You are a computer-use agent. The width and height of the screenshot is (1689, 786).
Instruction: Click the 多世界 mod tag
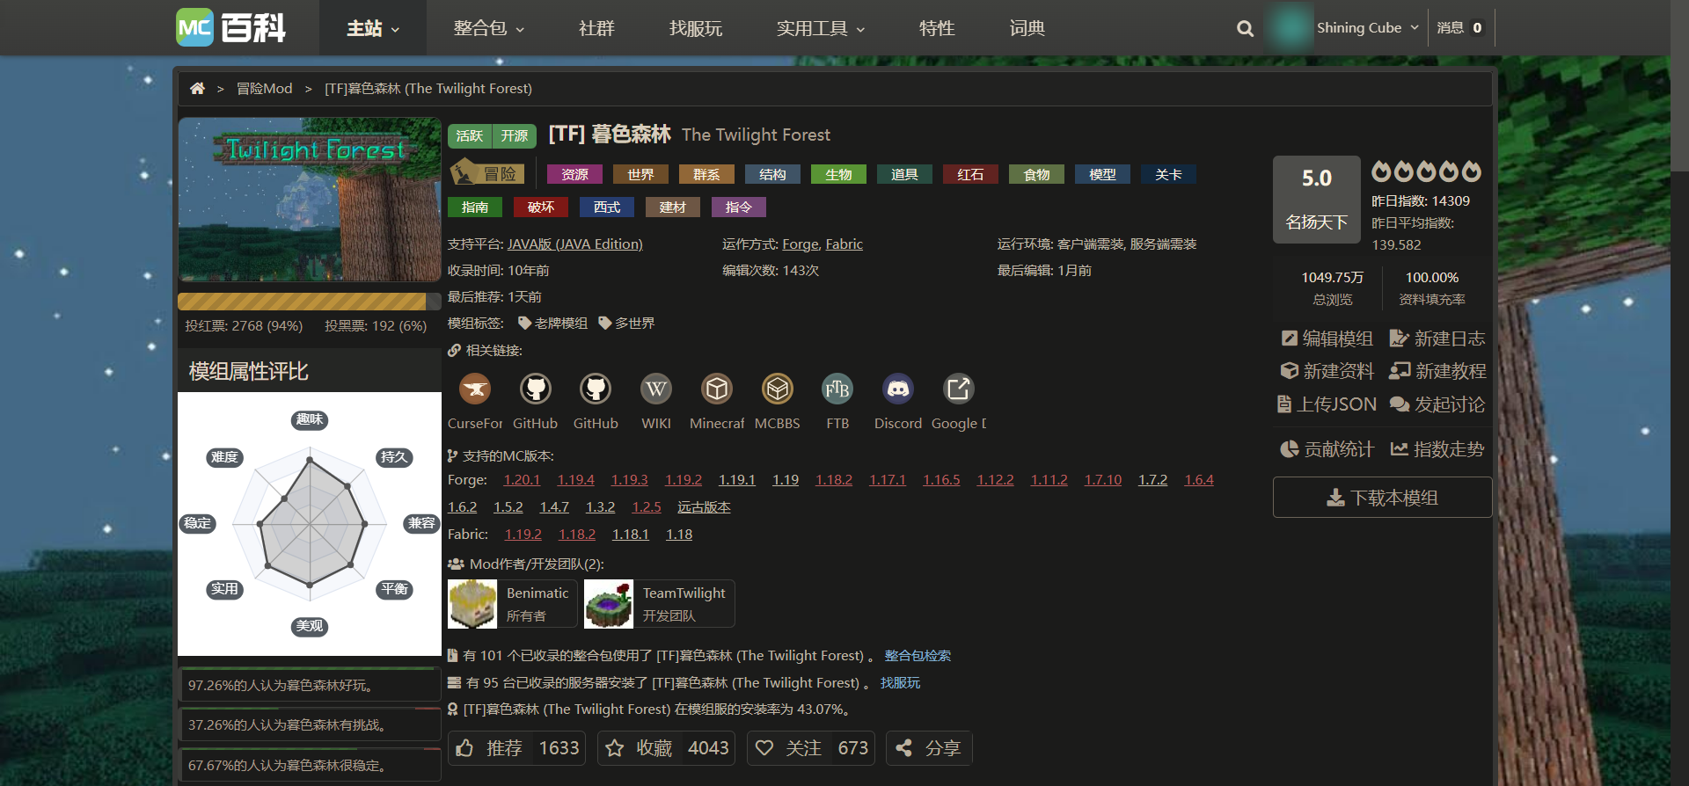(x=626, y=324)
